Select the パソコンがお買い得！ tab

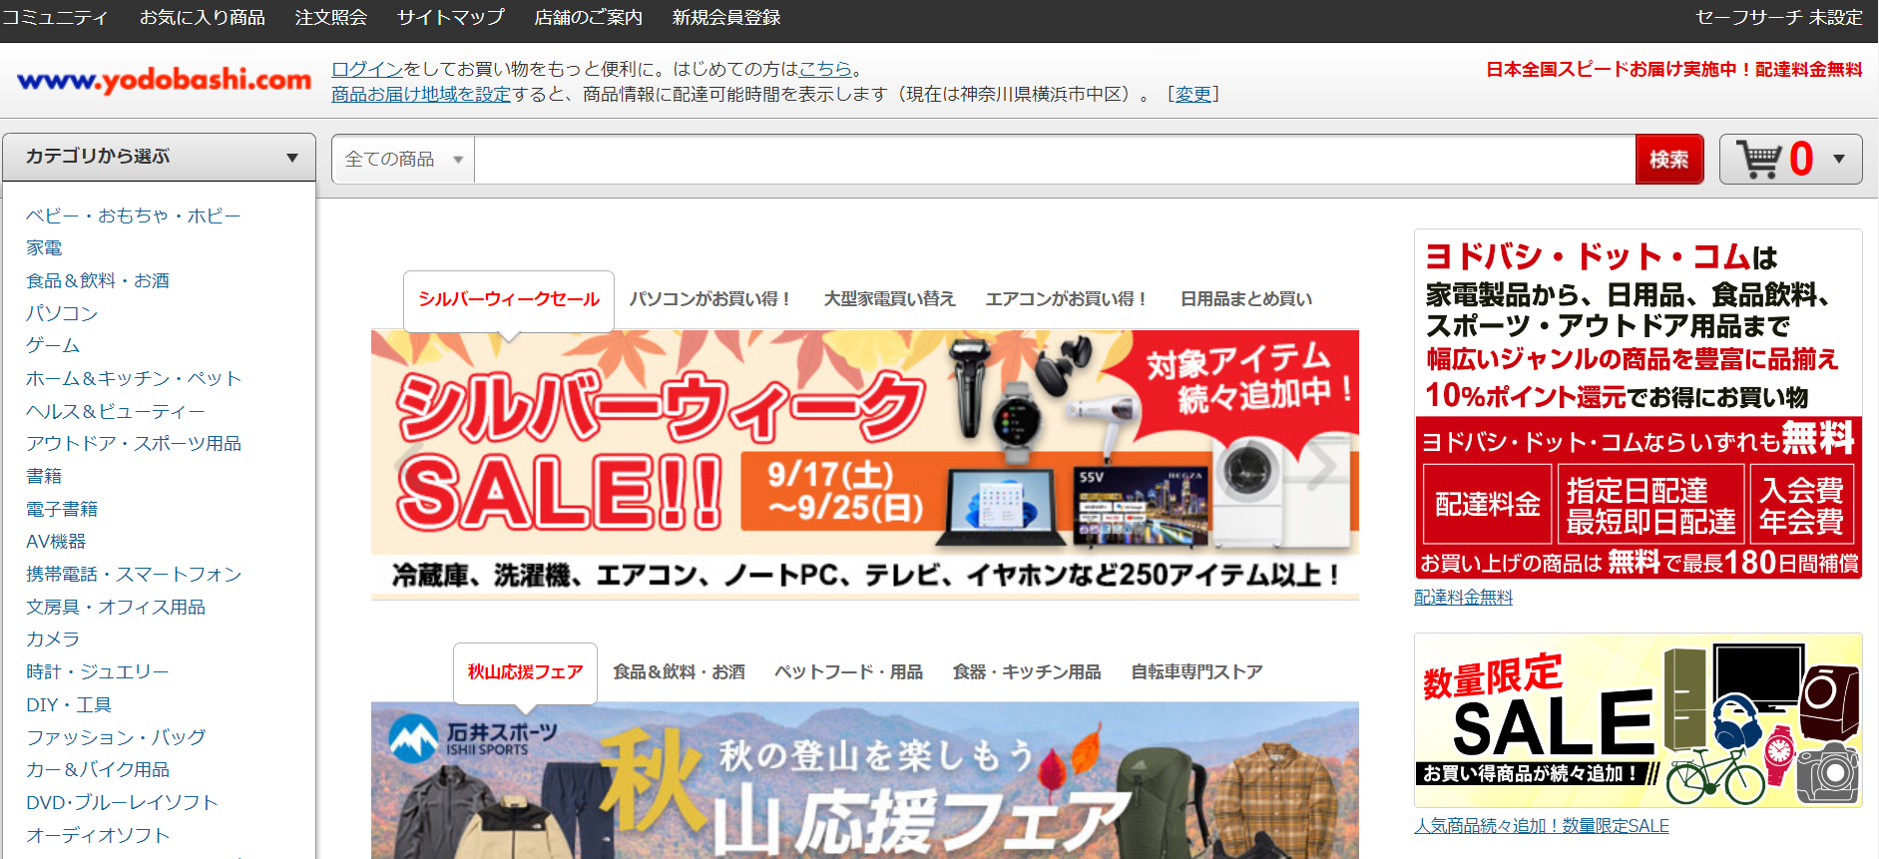711,299
